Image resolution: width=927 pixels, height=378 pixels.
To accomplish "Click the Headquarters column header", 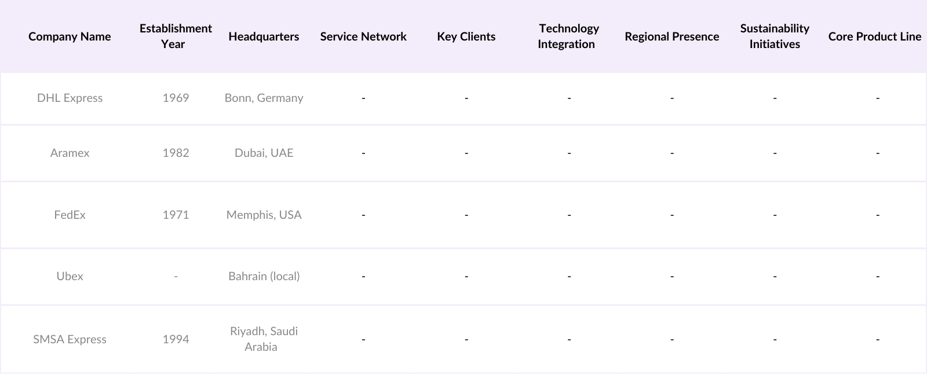I will pos(264,36).
